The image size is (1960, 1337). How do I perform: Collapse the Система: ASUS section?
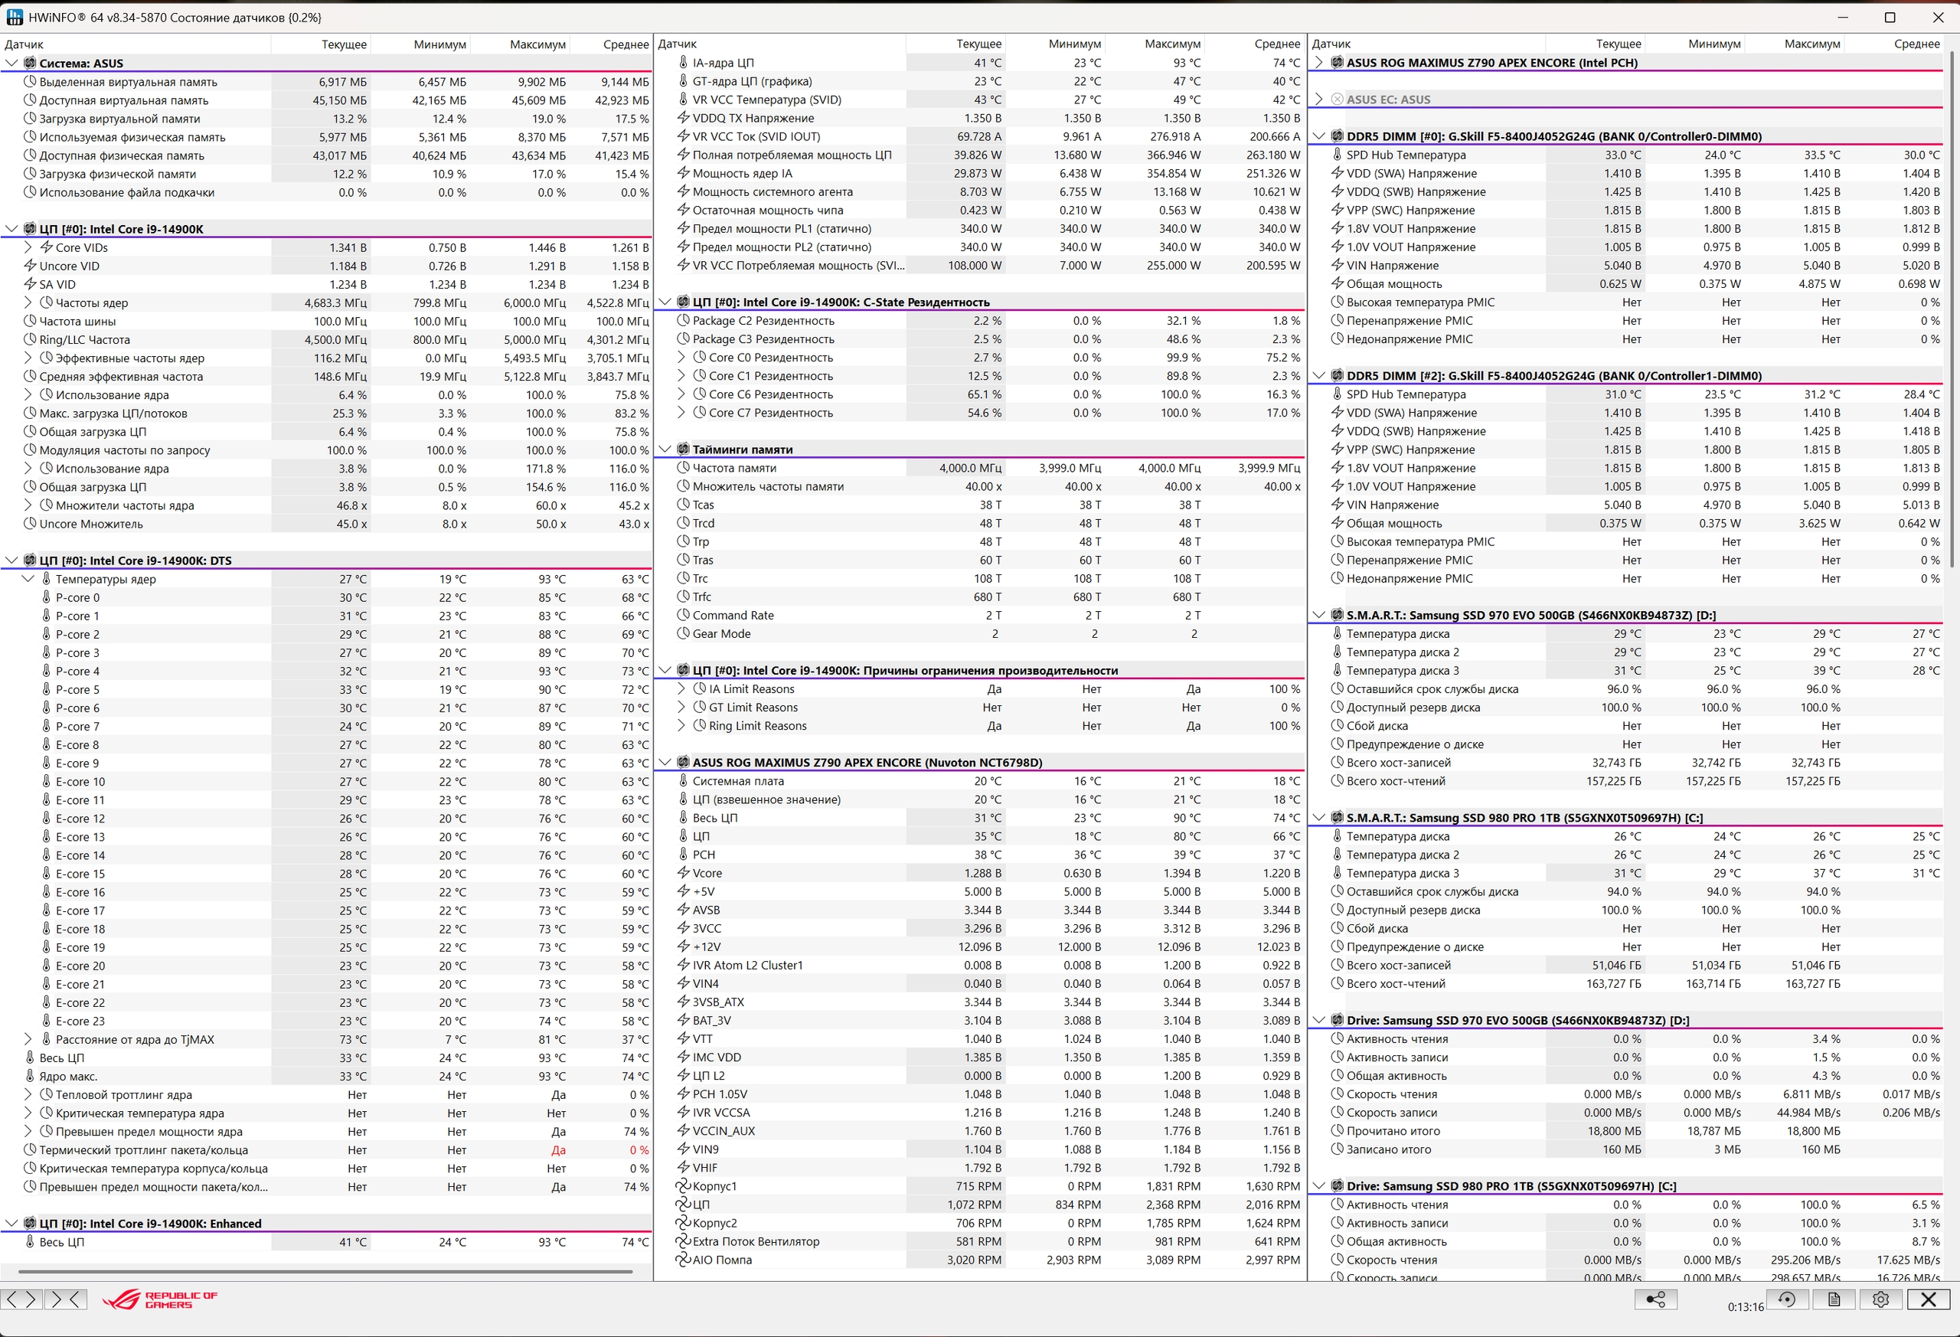[x=11, y=64]
